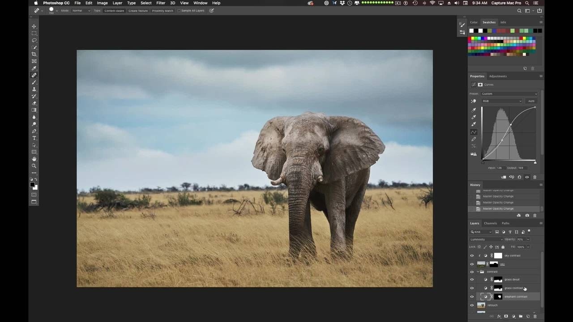Toggle visibility of the sky contrast layer
573x322 pixels.
coord(471,255)
